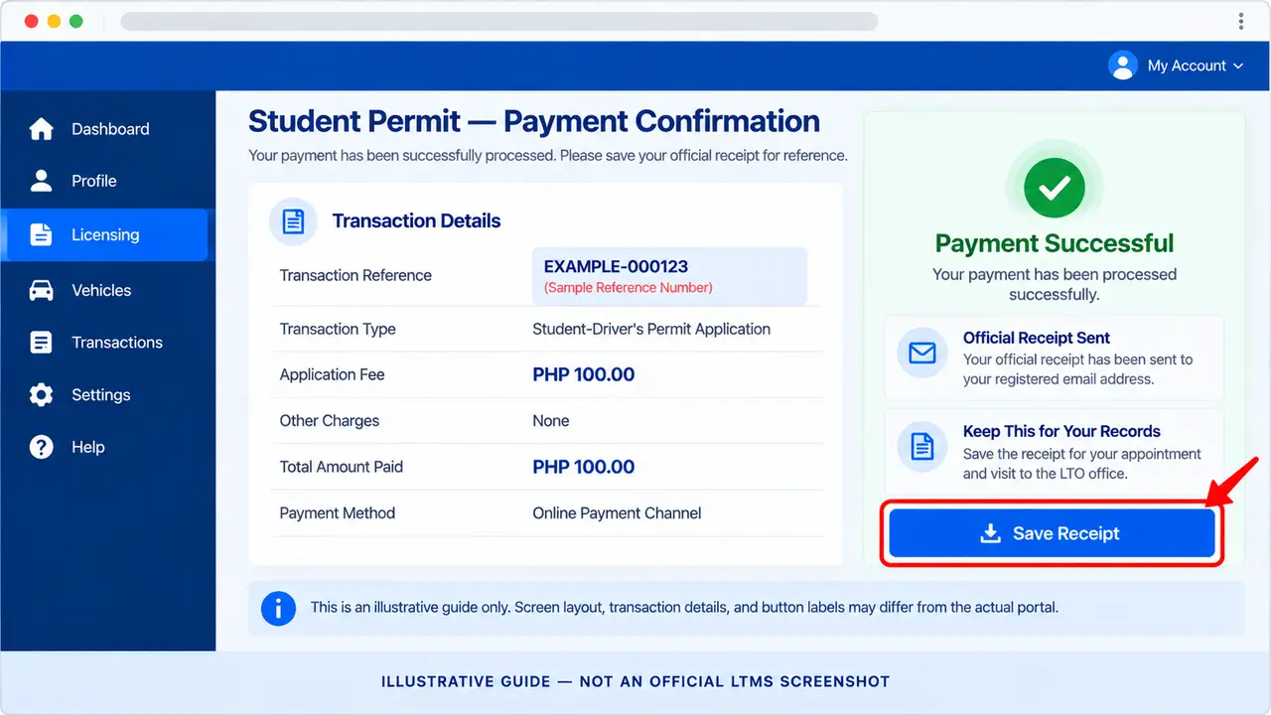Click the browser address bar
The height and width of the screenshot is (715, 1271).
tap(499, 21)
